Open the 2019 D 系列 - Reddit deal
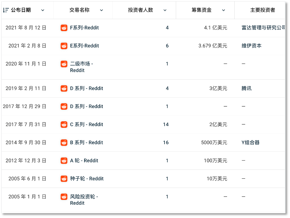Viewport: 290px width, 218px height. 87,88
